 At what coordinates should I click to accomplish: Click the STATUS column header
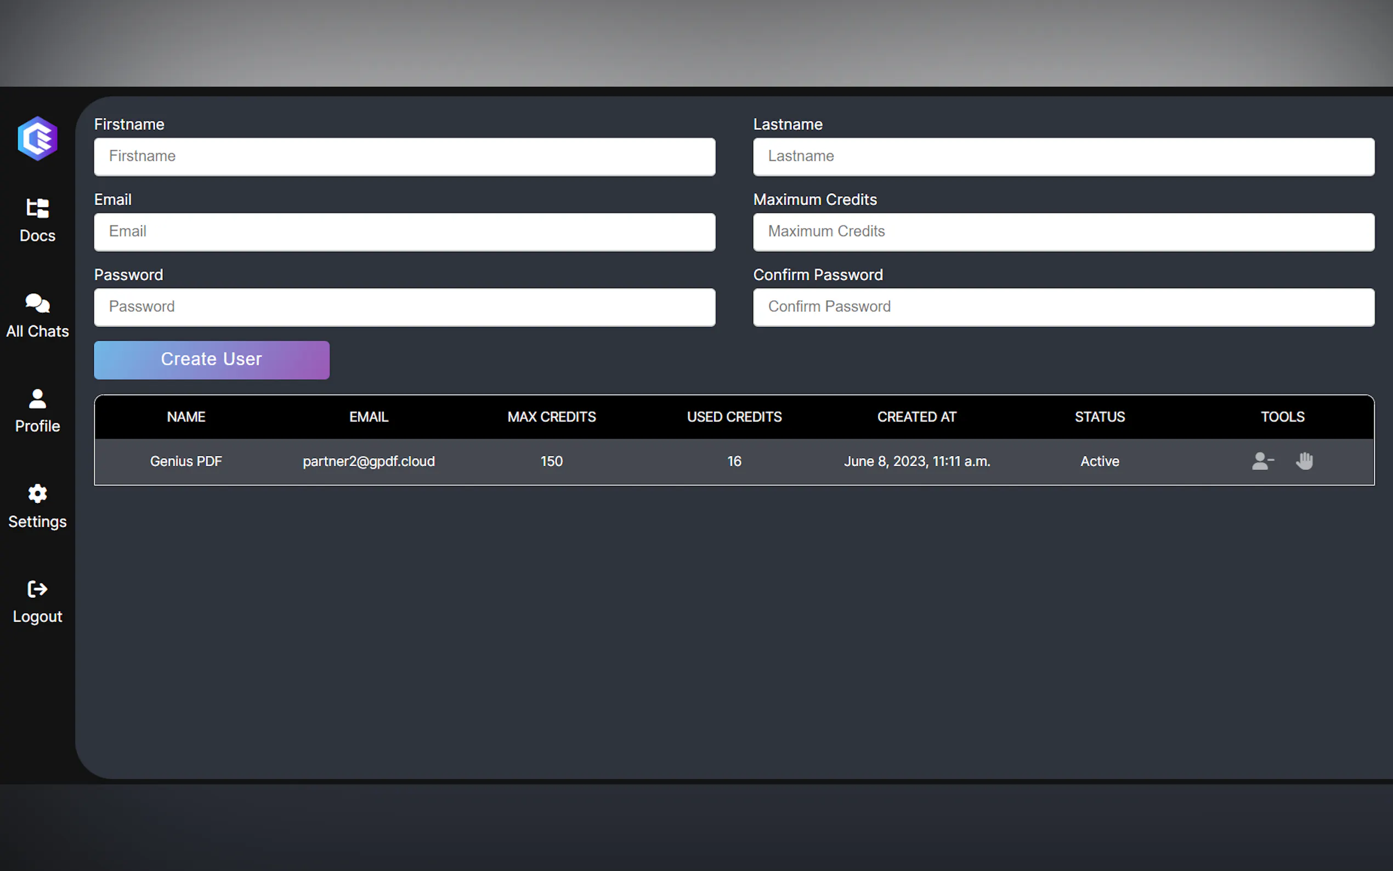(x=1099, y=416)
